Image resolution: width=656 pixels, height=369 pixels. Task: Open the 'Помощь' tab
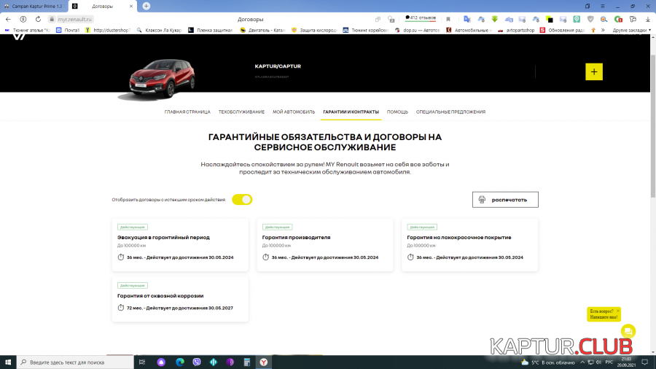(397, 112)
